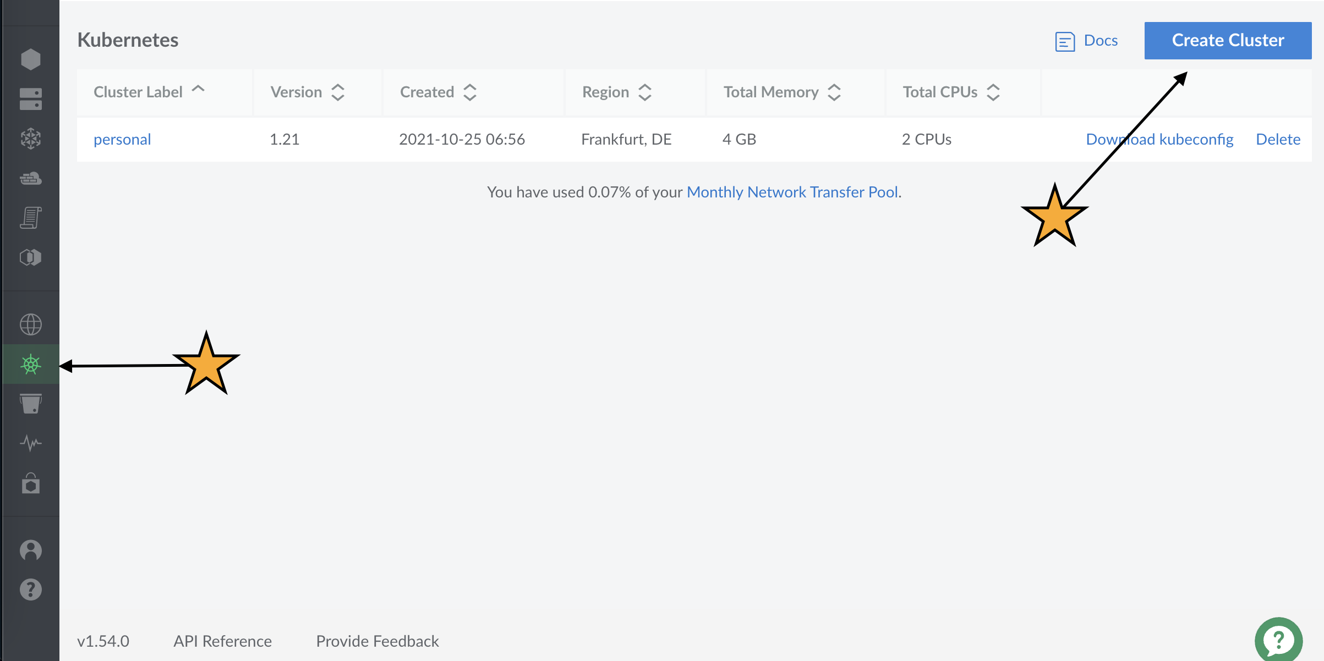Open green help chat bubble
The width and height of the screenshot is (1324, 661).
tap(1278, 640)
